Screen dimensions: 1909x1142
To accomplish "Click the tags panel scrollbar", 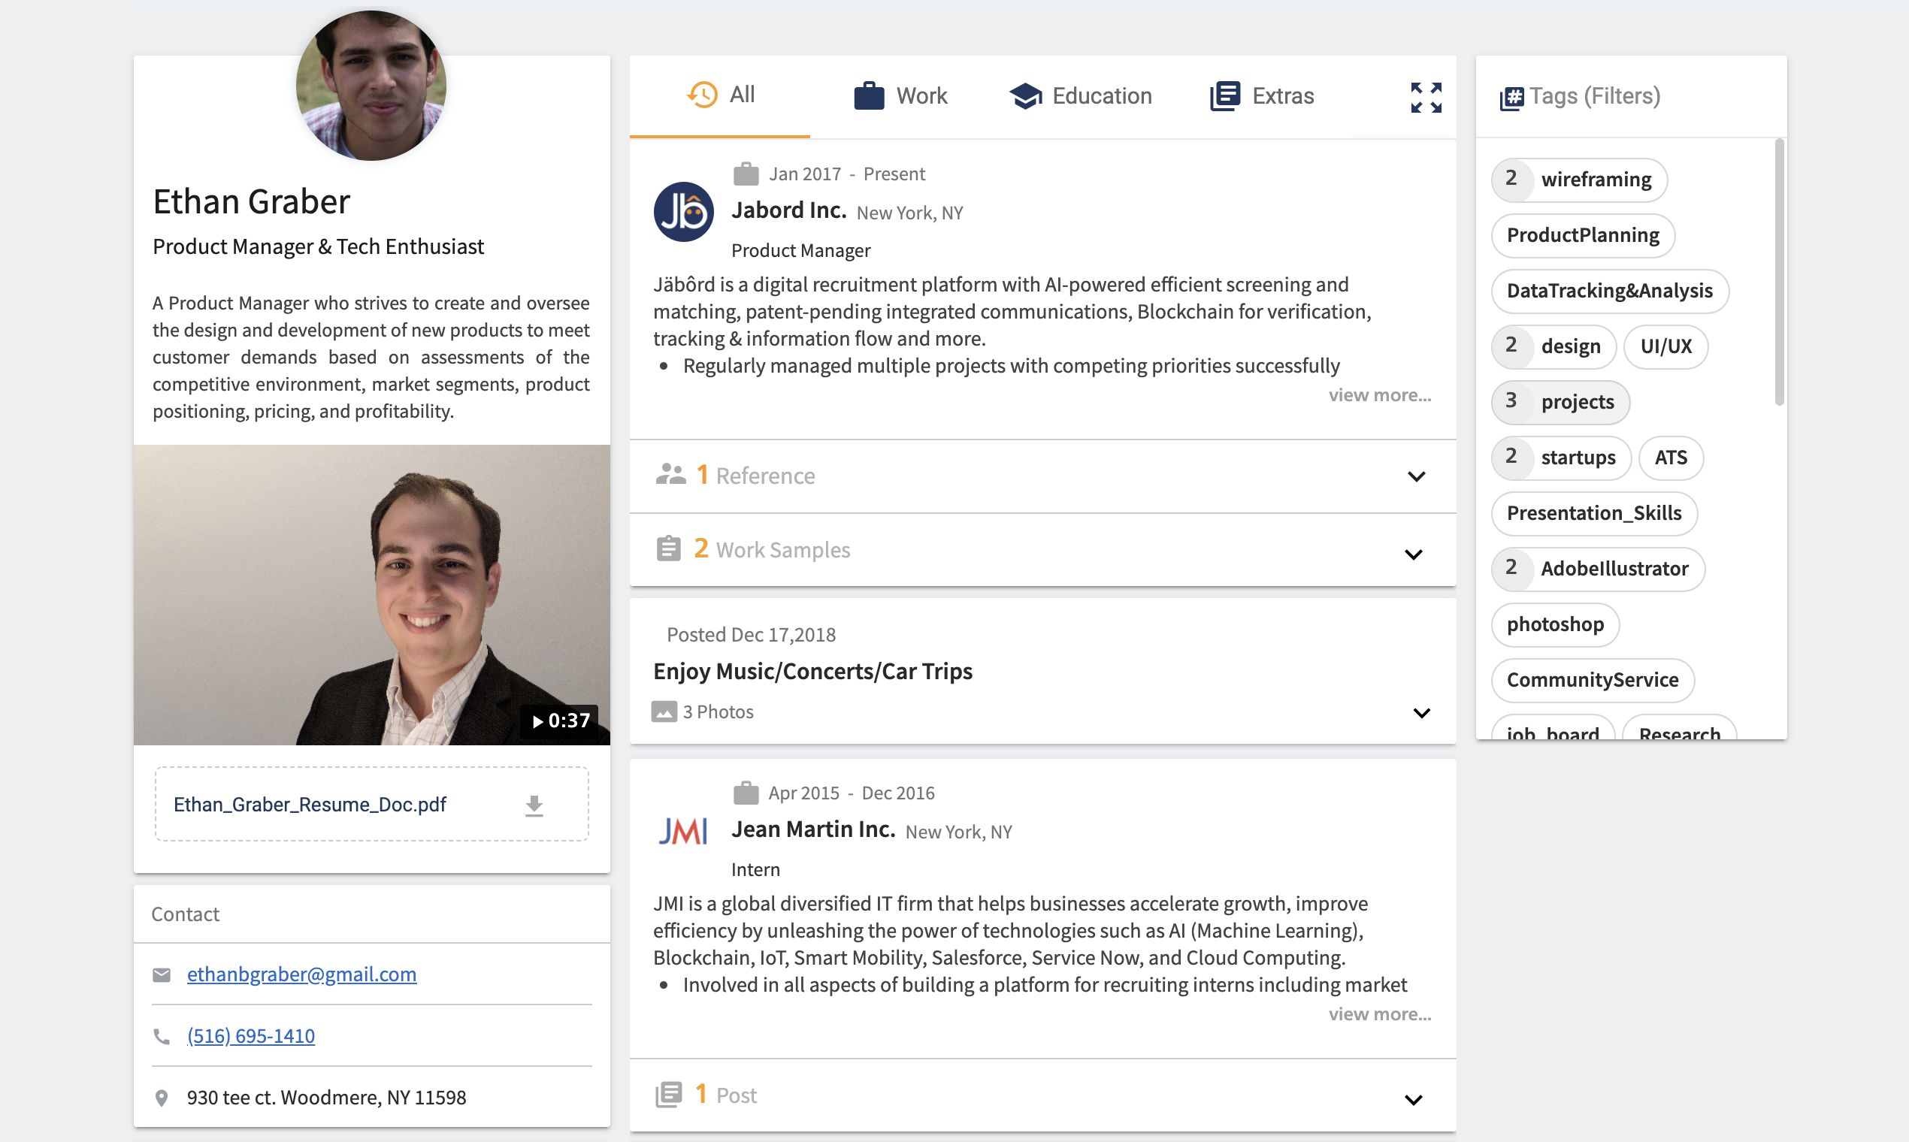I will pyautogui.click(x=1779, y=273).
